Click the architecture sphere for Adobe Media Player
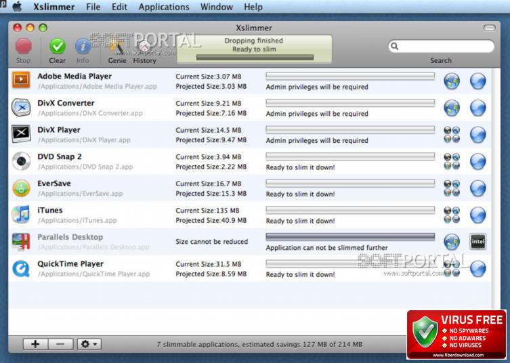This screenshot has width=510, height=363. 478,81
